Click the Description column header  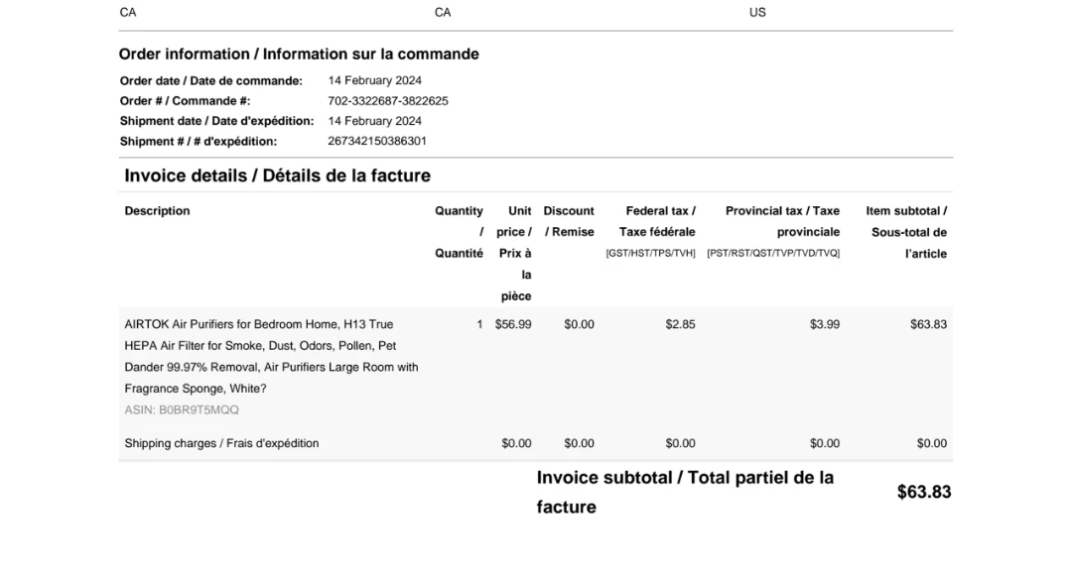pos(157,211)
